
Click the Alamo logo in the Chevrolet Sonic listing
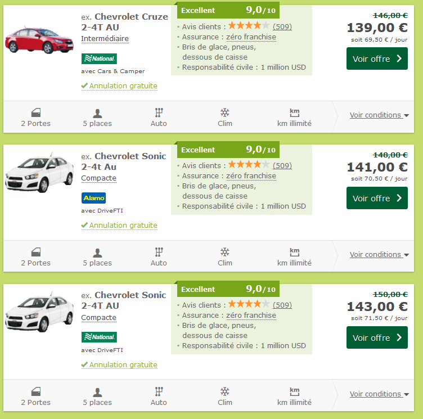[93, 198]
